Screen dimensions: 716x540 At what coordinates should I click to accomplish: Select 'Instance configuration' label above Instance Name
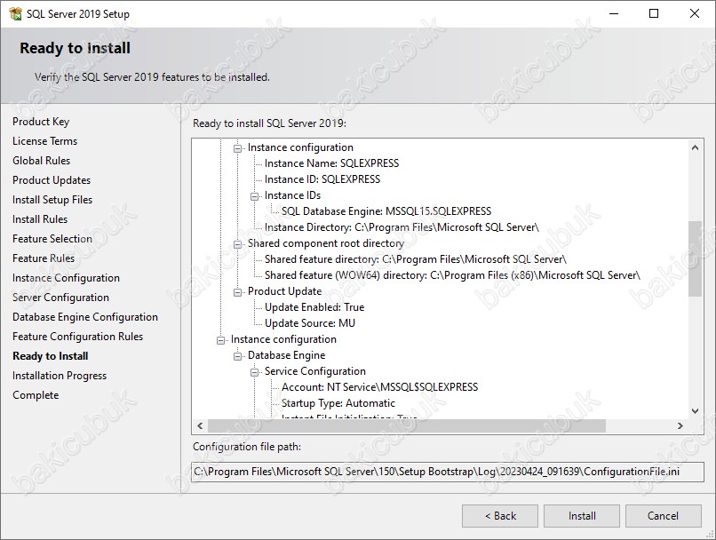300,147
